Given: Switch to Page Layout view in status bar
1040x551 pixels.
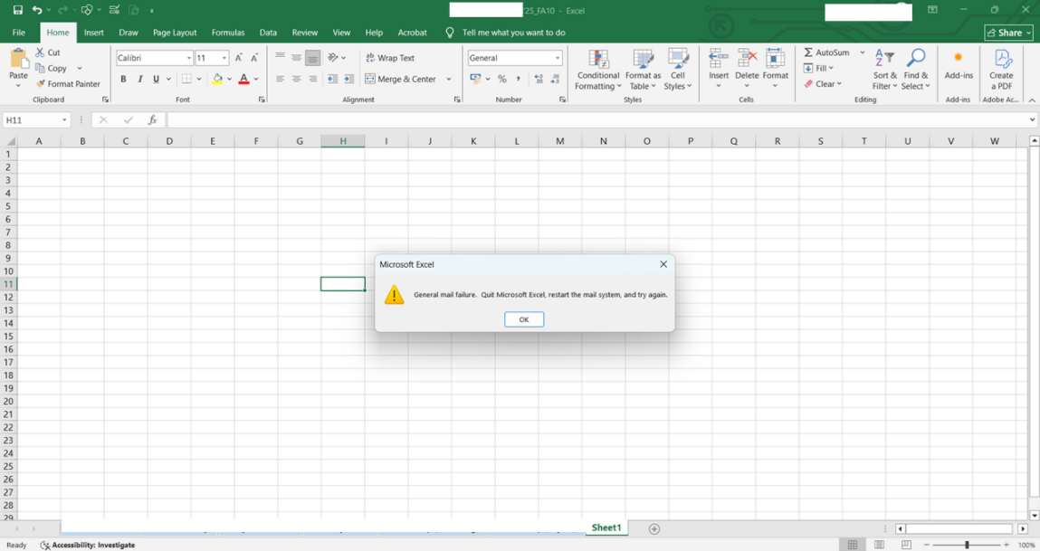Looking at the screenshot, I should click(880, 545).
